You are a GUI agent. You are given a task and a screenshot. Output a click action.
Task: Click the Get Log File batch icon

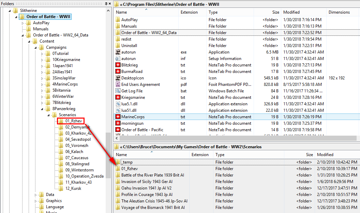click(x=118, y=91)
